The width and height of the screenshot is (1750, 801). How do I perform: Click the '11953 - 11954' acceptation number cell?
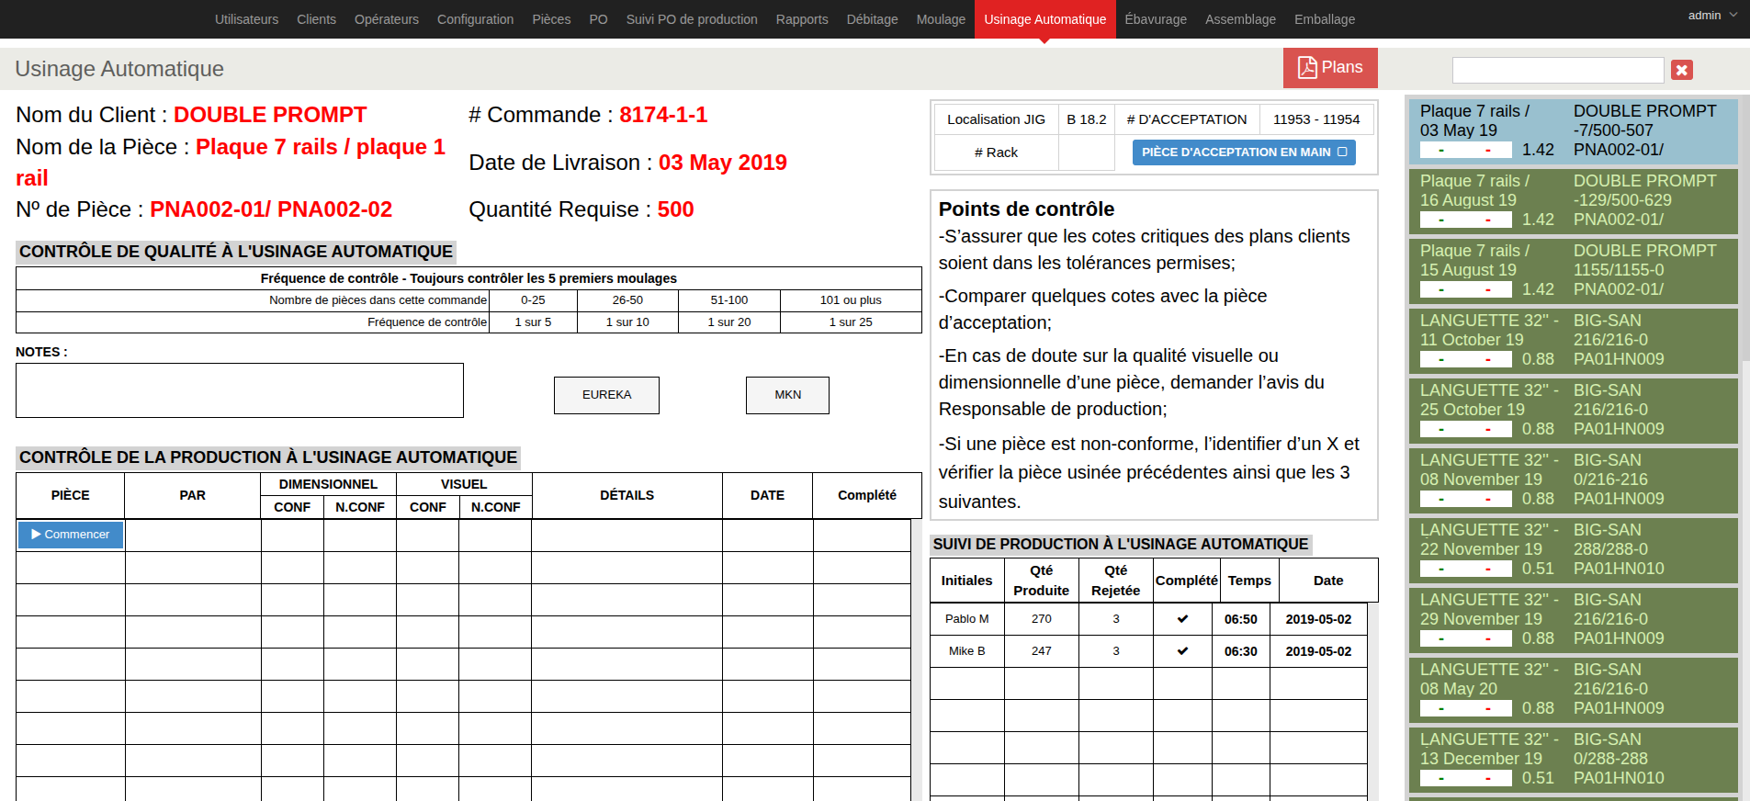[1316, 119]
